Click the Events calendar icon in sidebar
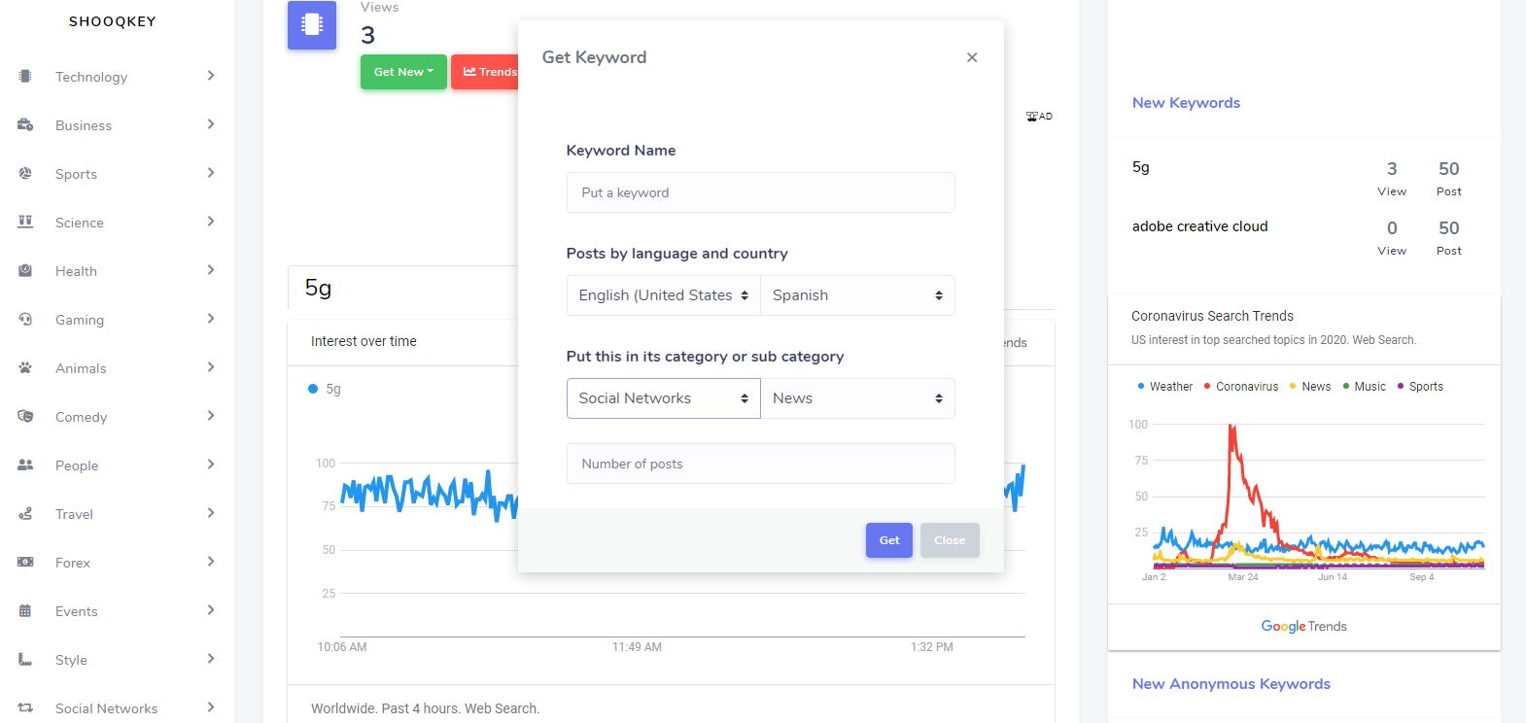 coord(25,610)
